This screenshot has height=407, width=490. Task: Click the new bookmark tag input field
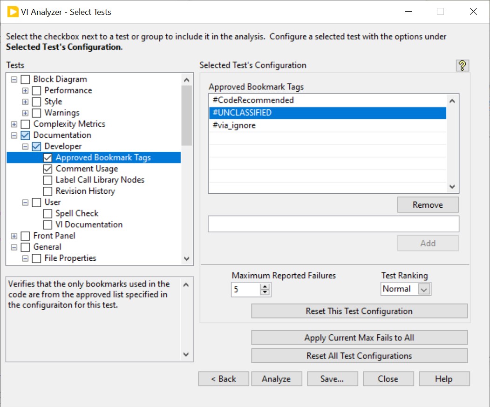[x=333, y=224]
